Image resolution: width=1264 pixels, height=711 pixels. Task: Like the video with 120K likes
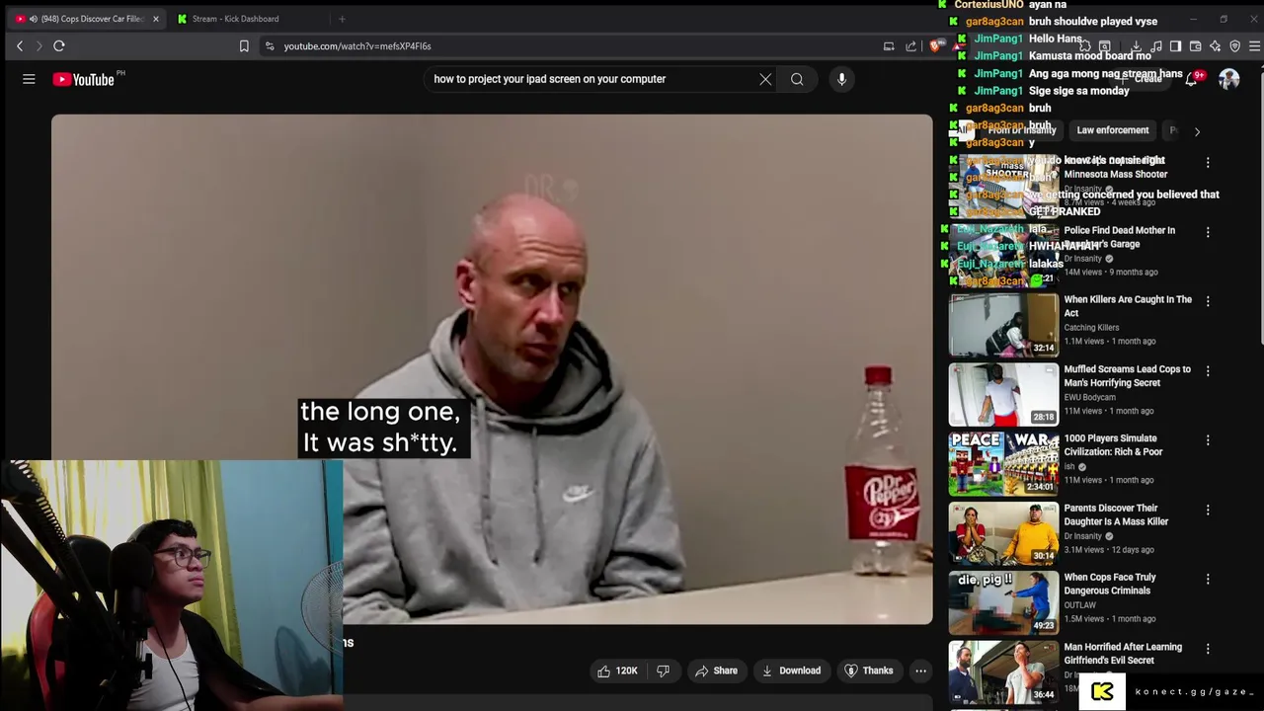pyautogui.click(x=617, y=671)
